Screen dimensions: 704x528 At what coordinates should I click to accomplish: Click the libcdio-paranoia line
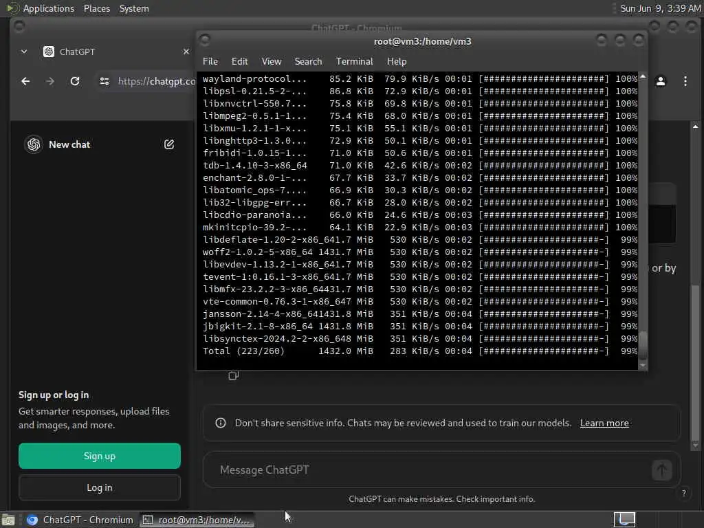coord(420,215)
